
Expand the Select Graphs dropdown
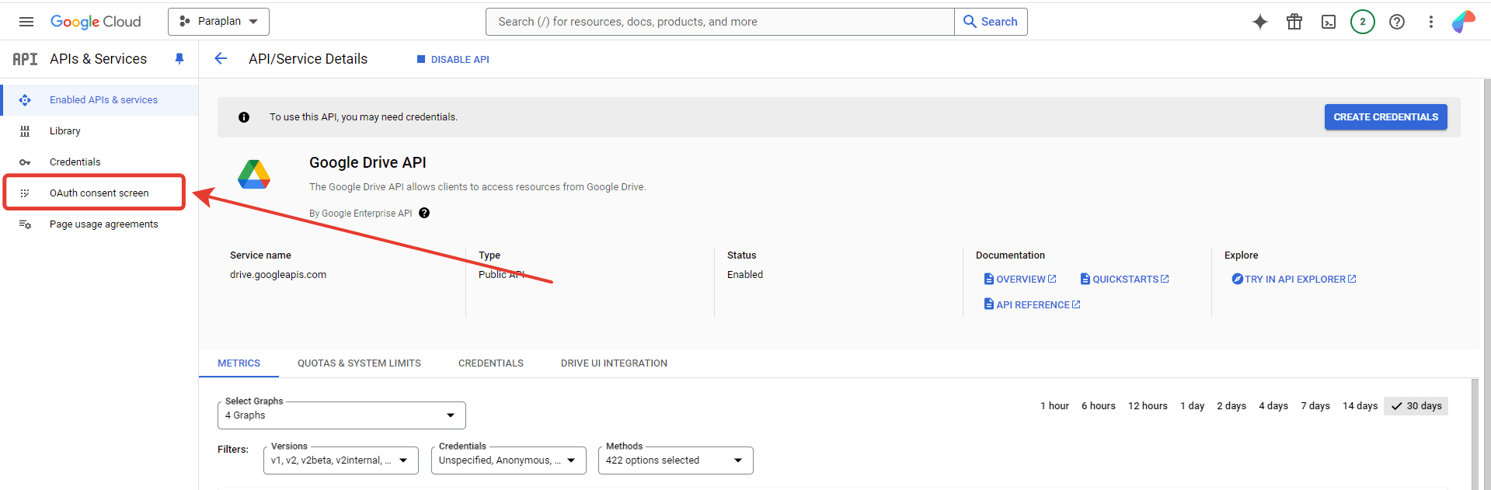341,415
